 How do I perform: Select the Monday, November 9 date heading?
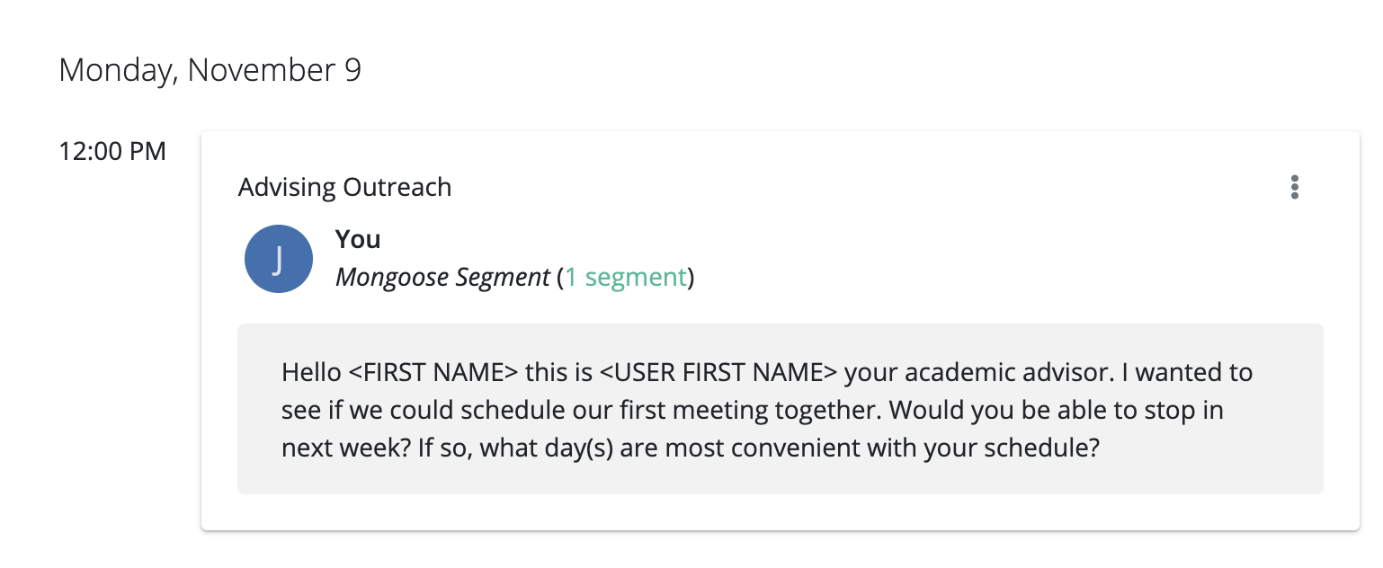tap(210, 69)
